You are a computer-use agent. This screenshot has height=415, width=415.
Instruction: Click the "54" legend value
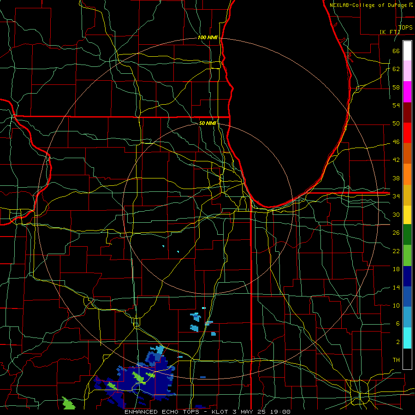coord(396,105)
